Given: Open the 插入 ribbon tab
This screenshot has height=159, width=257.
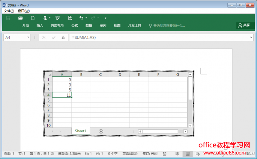Looking at the screenshot, I should tap(40, 25).
